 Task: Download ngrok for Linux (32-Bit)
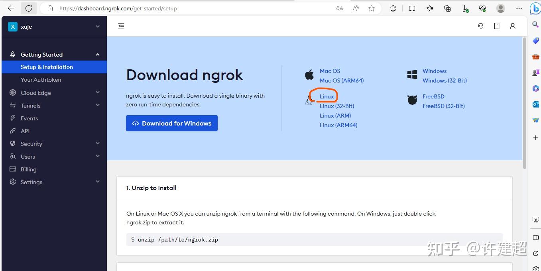pyautogui.click(x=337, y=106)
